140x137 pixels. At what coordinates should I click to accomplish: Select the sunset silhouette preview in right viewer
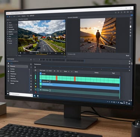pyautogui.click(x=98, y=35)
